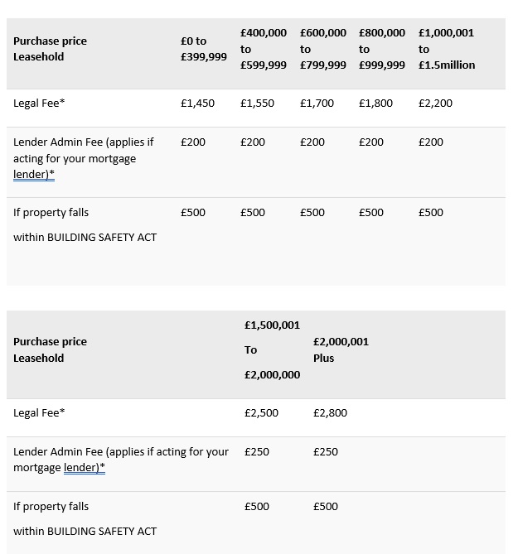Click the £1,450 legal fee value
518x554 pixels.
(197, 104)
